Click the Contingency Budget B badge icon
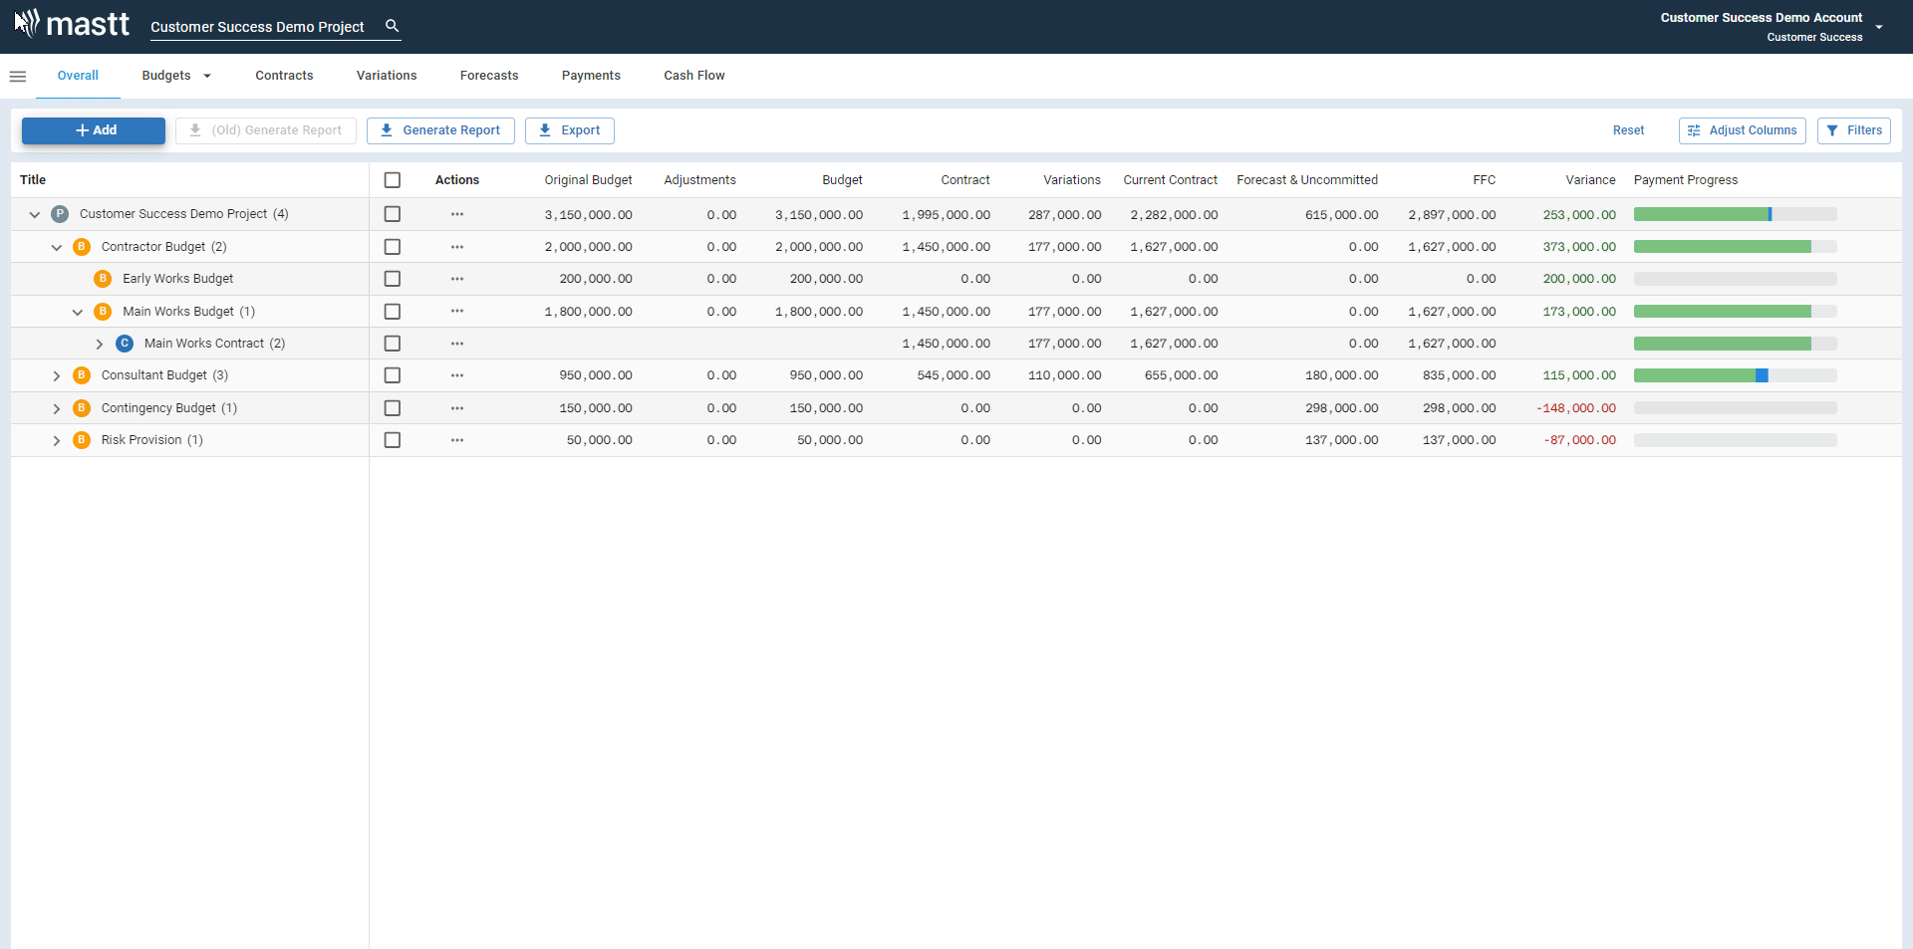Screen dimensions: 1913x949 tap(82, 408)
